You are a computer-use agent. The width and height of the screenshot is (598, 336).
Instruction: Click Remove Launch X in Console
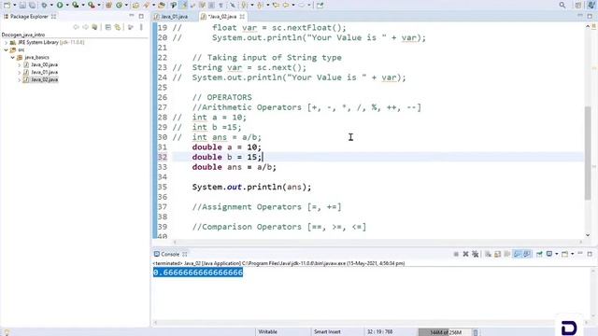[465, 254]
